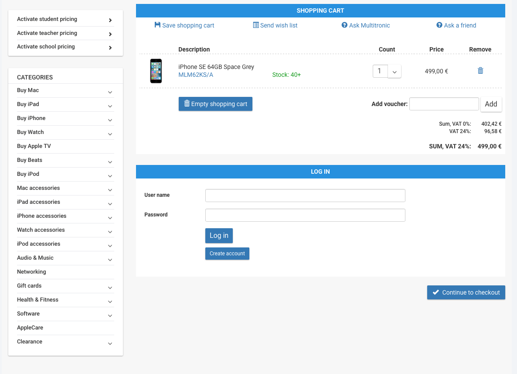Viewport: 517px width, 374px height.
Task: Go to the iPad accessories category
Action: 38,202
